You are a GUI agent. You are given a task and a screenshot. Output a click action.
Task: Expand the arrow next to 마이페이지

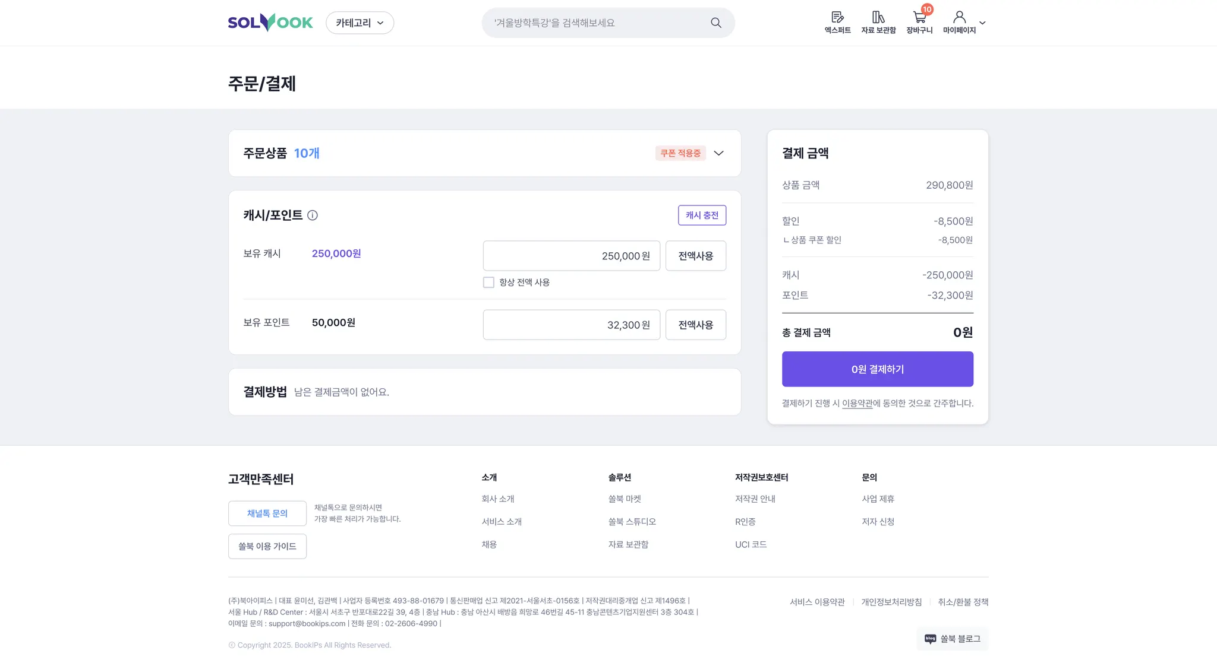click(982, 23)
